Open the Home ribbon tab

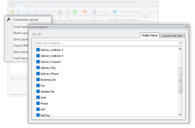pyautogui.click(x=19, y=6)
